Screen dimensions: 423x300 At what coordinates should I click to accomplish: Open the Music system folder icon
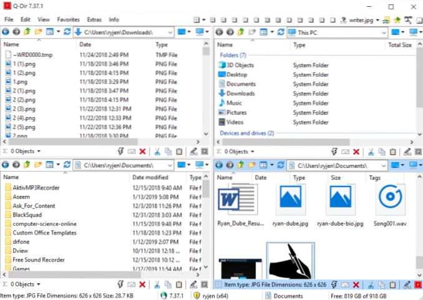click(221, 103)
